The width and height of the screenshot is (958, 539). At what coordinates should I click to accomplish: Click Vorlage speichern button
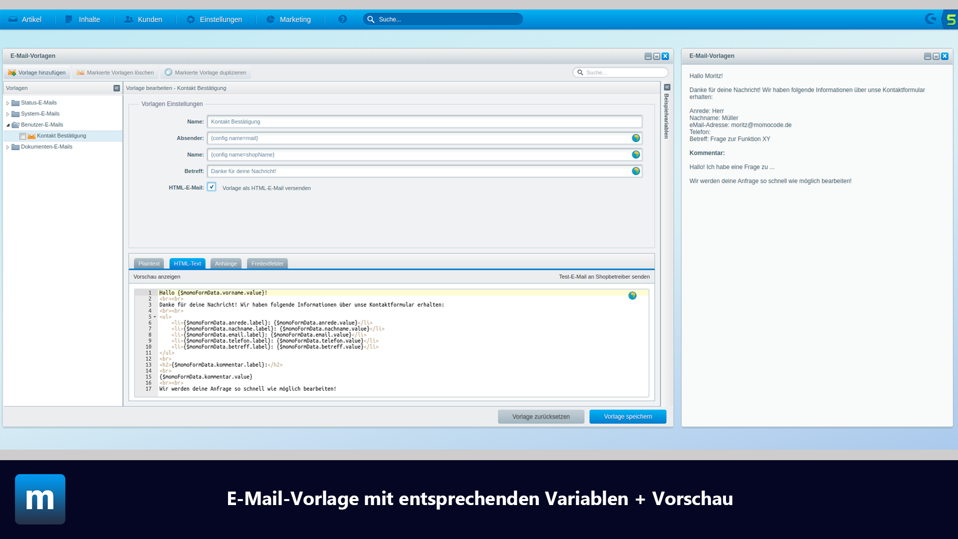tap(628, 417)
